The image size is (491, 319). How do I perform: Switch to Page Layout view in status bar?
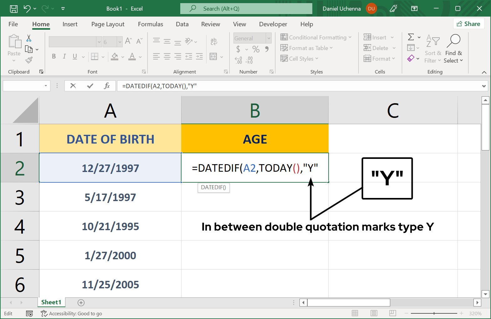click(x=374, y=313)
